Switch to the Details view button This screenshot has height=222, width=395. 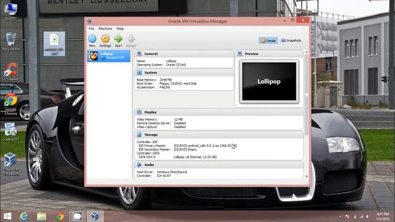click(x=268, y=41)
